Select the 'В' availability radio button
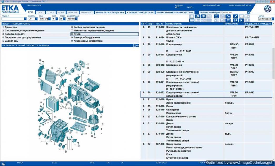Viewport: 275px width, 166px height. tap(176, 7)
